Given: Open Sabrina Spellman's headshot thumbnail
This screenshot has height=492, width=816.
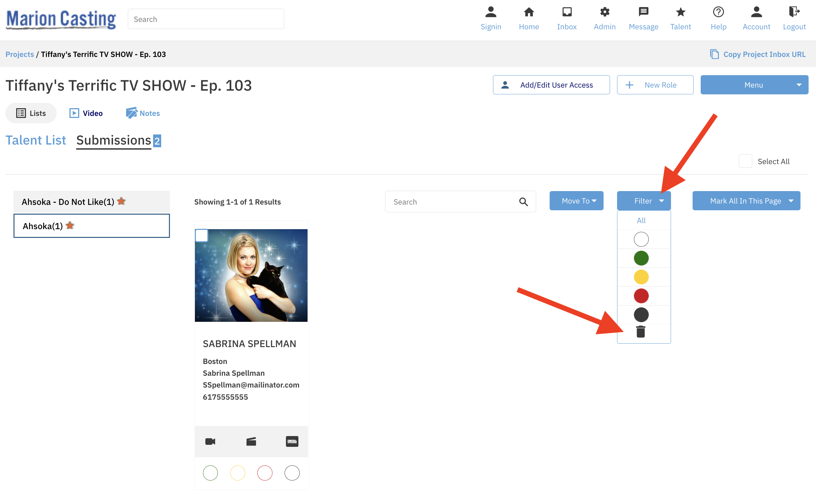Looking at the screenshot, I should point(251,275).
